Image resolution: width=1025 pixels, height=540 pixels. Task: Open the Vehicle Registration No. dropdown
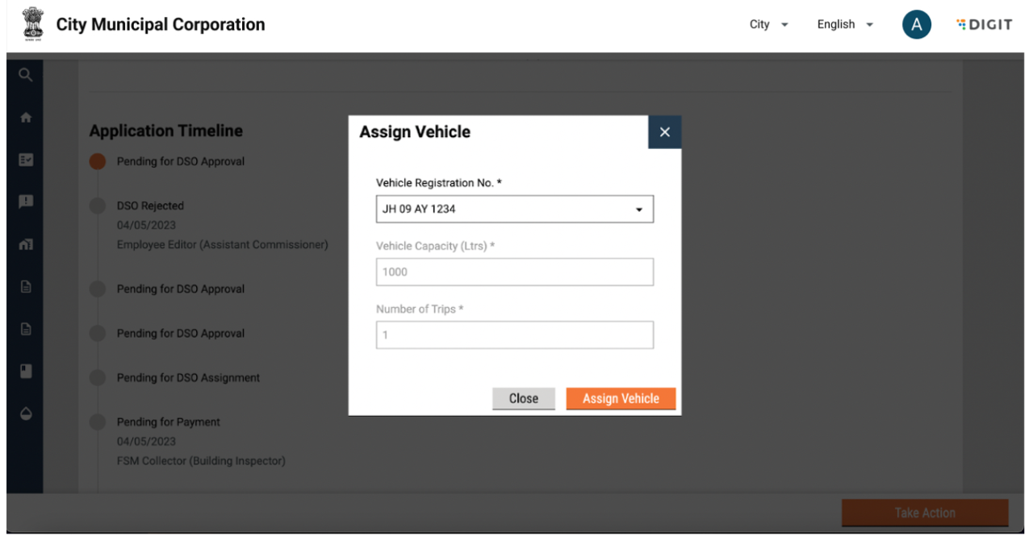515,210
